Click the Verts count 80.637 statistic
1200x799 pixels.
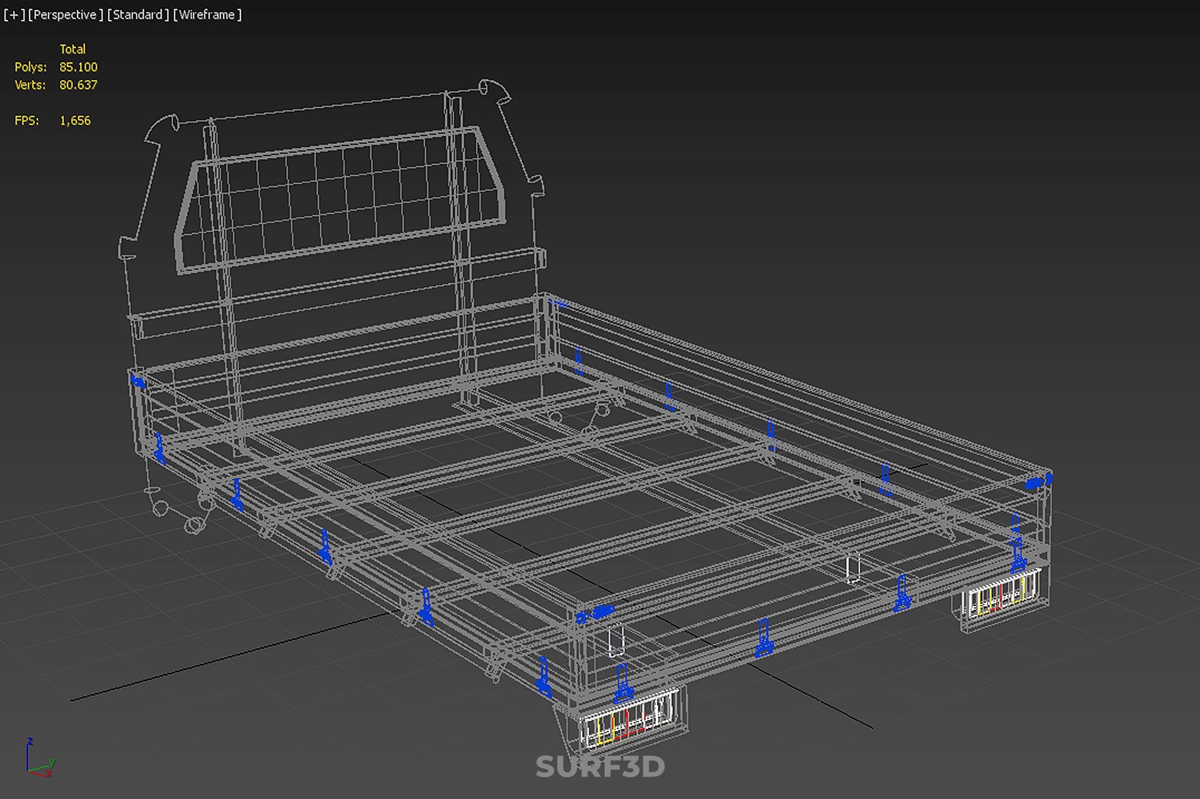78,85
